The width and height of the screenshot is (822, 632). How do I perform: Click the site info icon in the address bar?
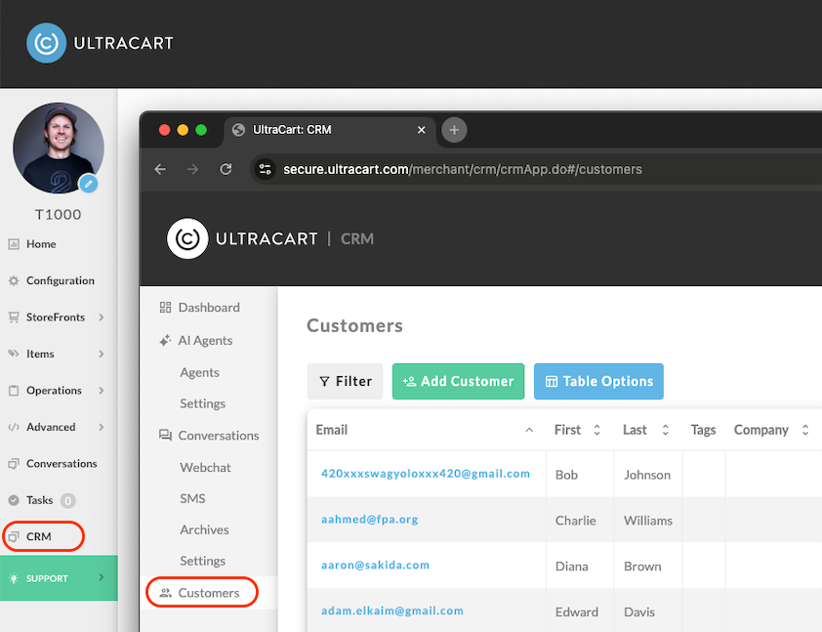pyautogui.click(x=265, y=169)
